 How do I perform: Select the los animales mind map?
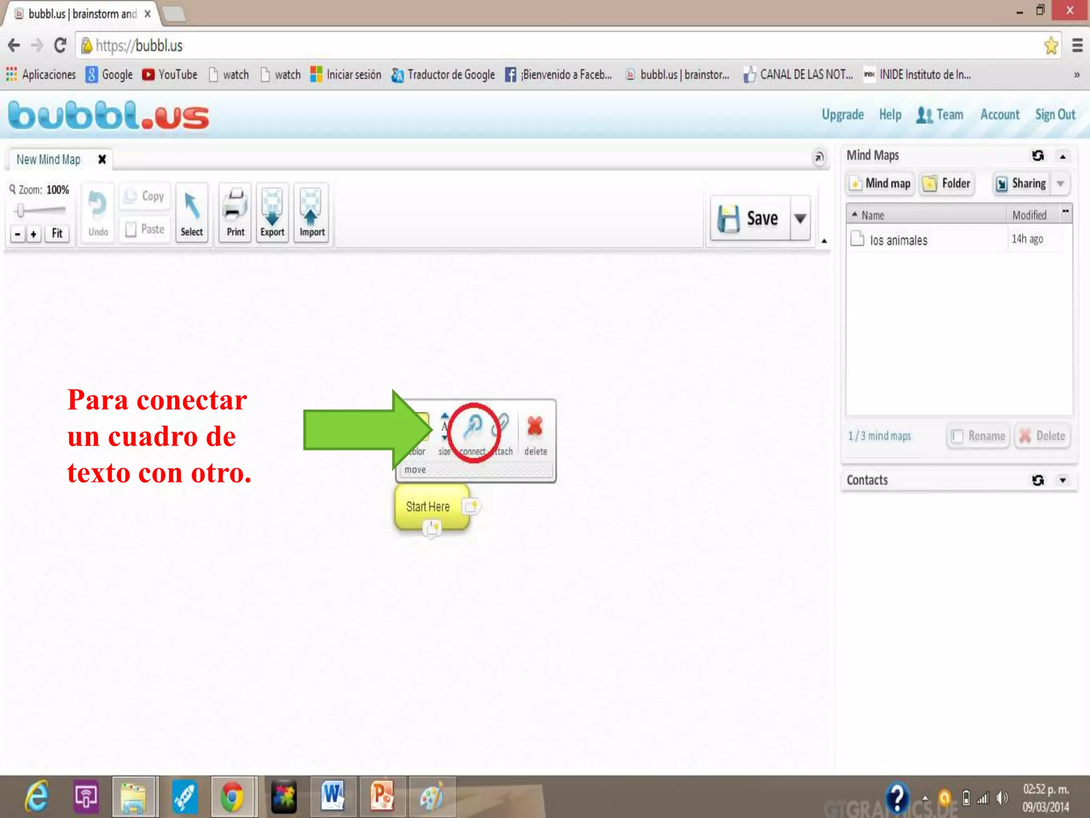point(898,240)
